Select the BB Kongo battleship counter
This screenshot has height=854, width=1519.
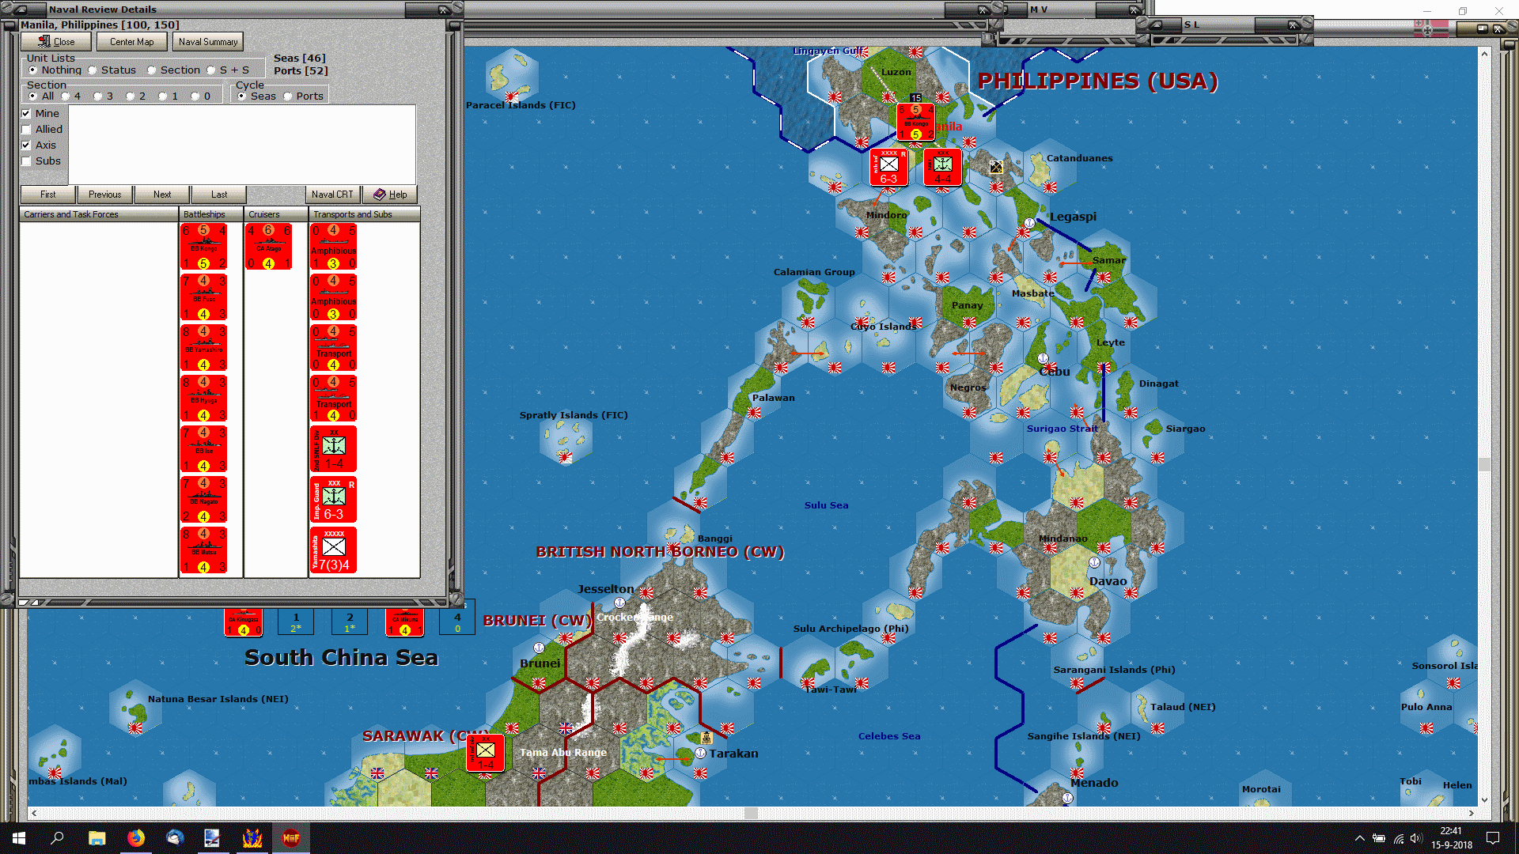click(204, 247)
